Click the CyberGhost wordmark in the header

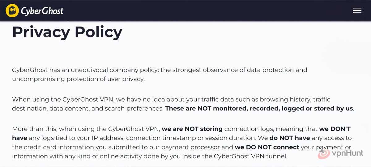[x=42, y=11]
